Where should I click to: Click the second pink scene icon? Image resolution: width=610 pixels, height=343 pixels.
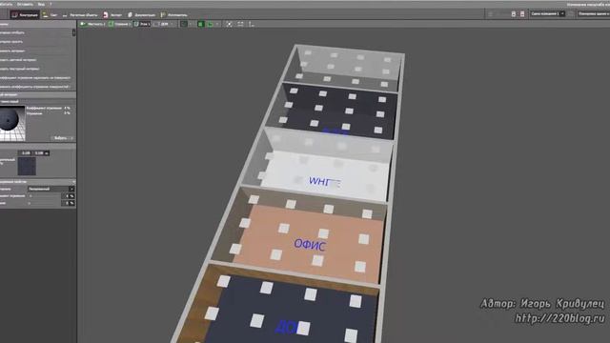point(522,14)
